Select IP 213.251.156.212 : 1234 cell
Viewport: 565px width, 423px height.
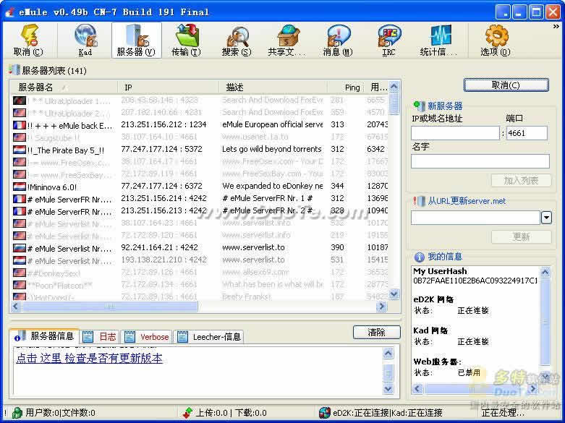[x=163, y=124]
